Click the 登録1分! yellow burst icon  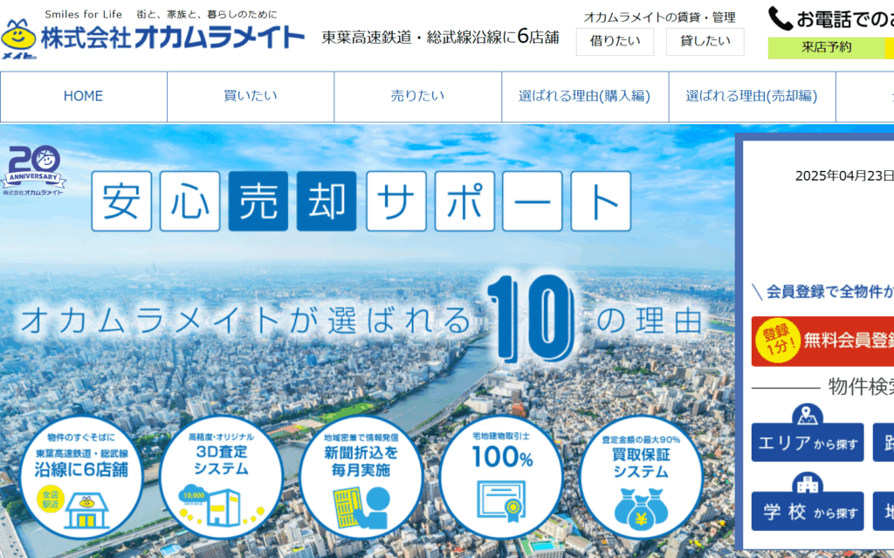(778, 340)
